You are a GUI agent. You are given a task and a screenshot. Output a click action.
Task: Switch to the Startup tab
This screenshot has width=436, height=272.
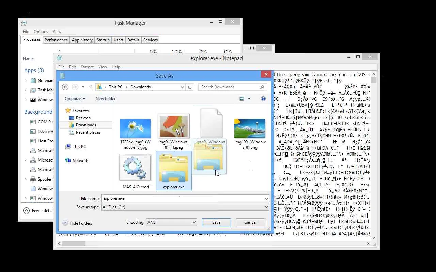pyautogui.click(x=103, y=40)
